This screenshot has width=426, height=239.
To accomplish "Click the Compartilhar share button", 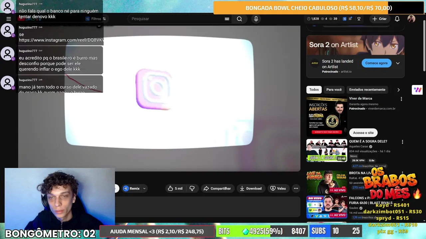I will tap(217, 189).
